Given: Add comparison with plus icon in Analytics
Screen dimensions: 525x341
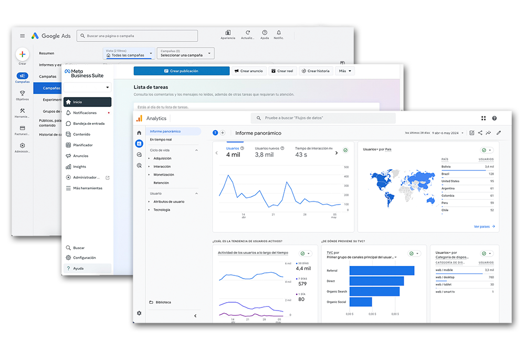Looking at the screenshot, I should pos(223,133).
